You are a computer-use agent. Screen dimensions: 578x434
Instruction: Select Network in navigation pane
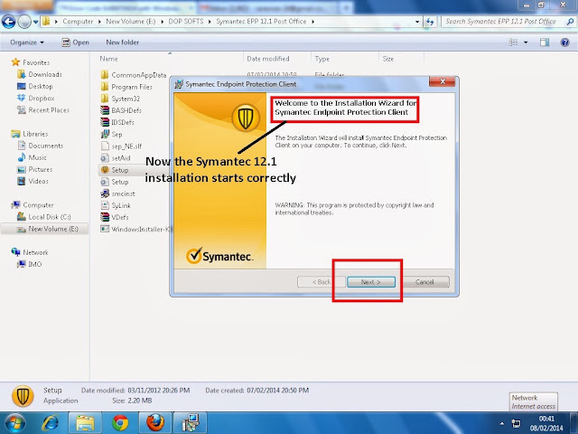pyautogui.click(x=35, y=252)
